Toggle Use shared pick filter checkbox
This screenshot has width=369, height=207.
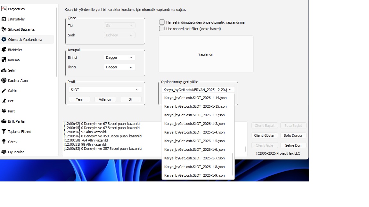[162, 29]
